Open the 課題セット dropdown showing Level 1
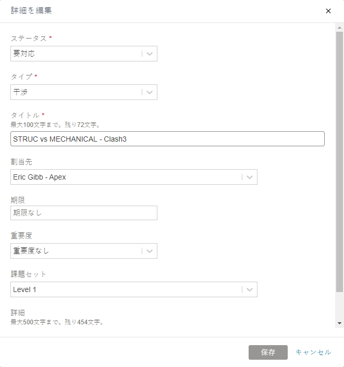The width and height of the screenshot is (344, 367). pos(134,289)
